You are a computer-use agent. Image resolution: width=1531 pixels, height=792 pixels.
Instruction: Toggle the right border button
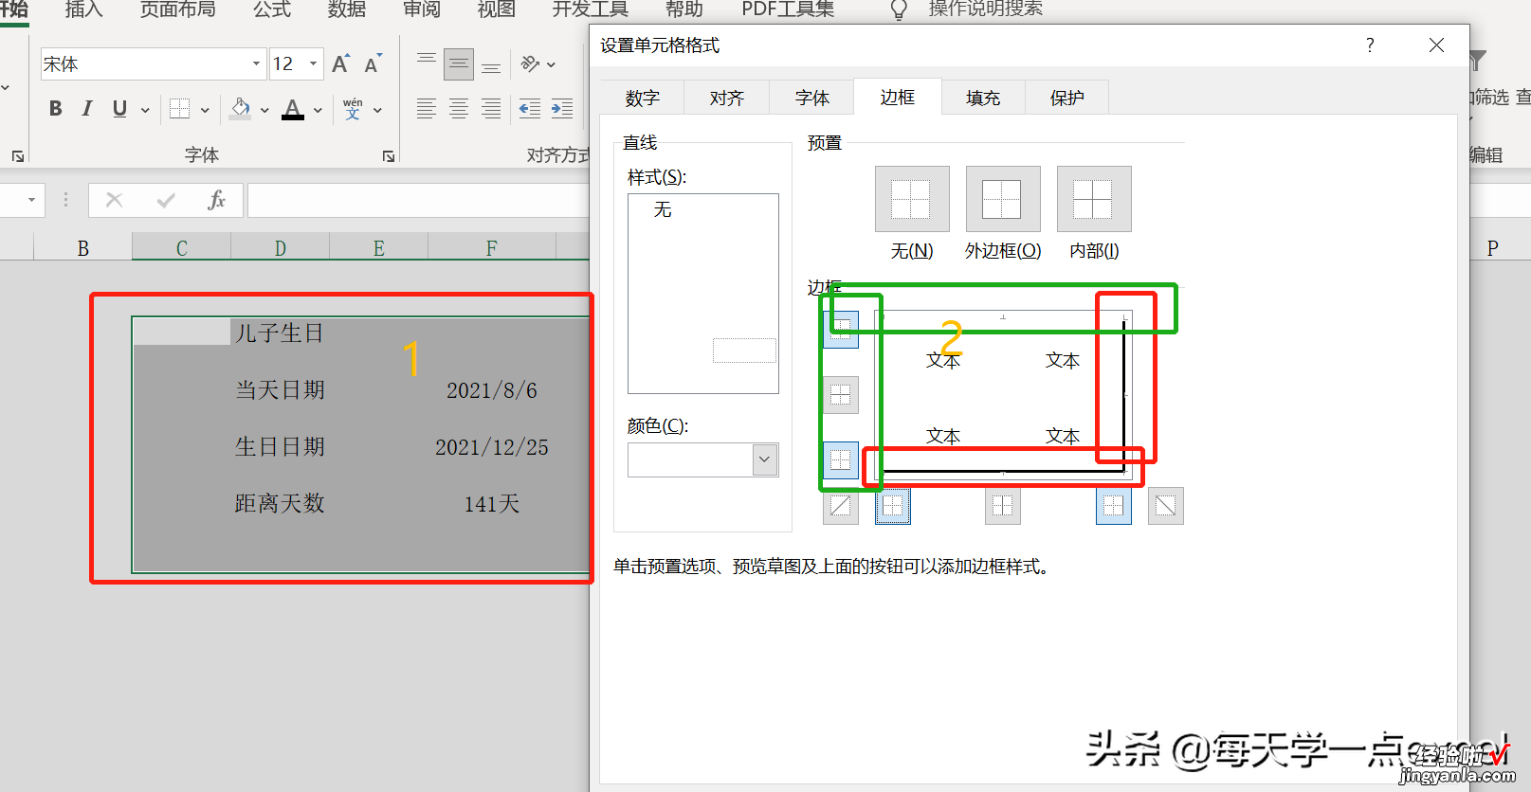click(1114, 506)
